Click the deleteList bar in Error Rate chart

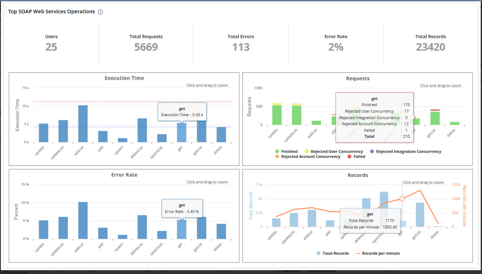pyautogui.click(x=142, y=227)
